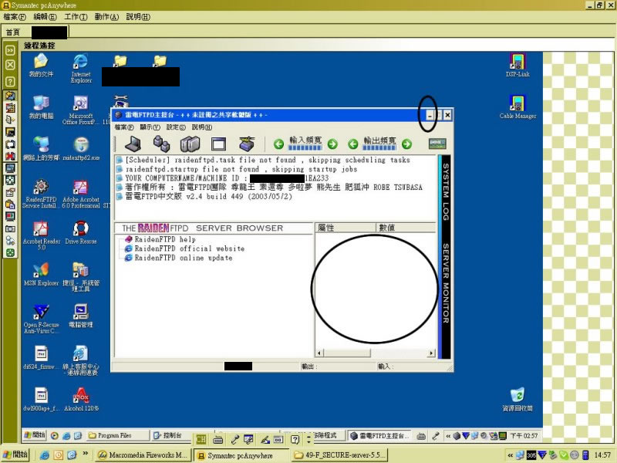Open the Drive Rescue desktop icon
Screen dimensions: 617x463
[80, 229]
